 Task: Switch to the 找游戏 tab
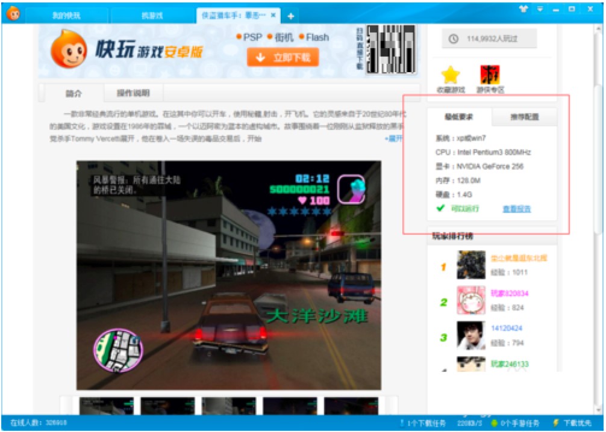152,16
